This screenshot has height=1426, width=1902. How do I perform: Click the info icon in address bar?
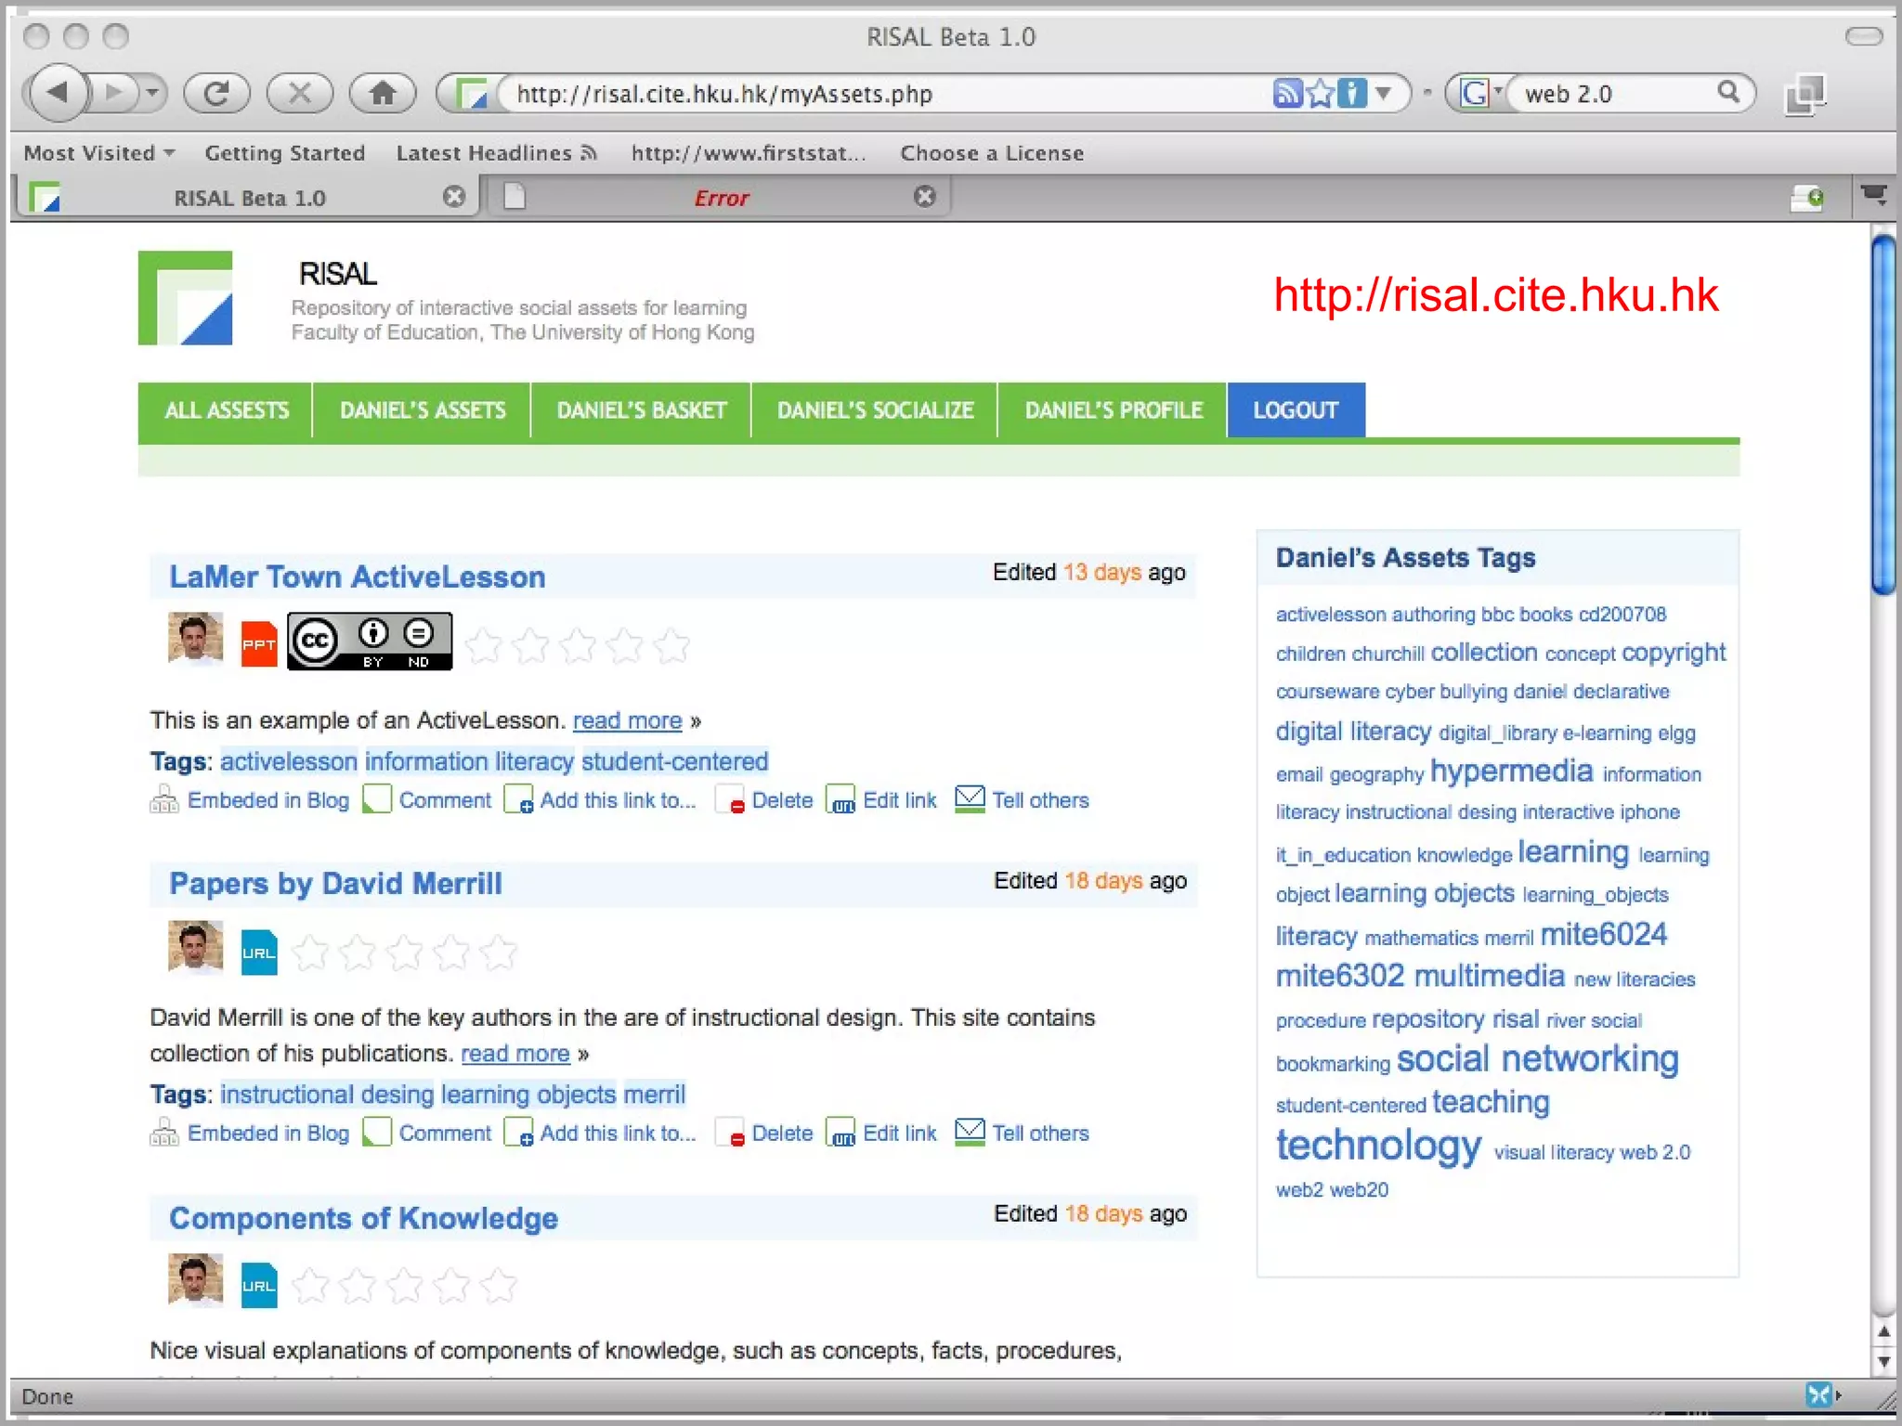1352,93
